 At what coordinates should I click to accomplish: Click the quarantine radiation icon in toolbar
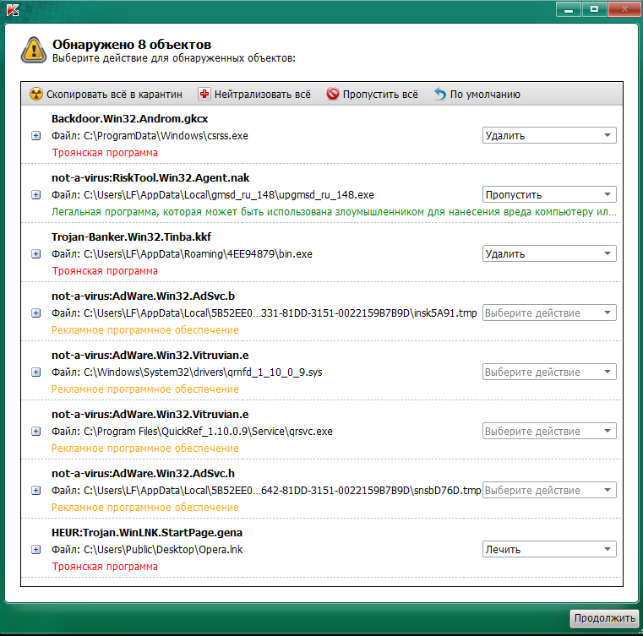tap(36, 95)
